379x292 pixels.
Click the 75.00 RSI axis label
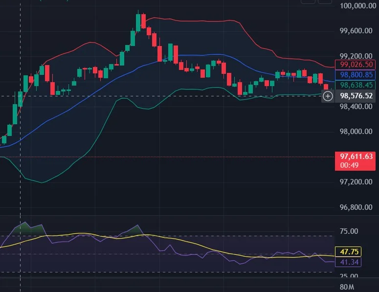pos(349,231)
